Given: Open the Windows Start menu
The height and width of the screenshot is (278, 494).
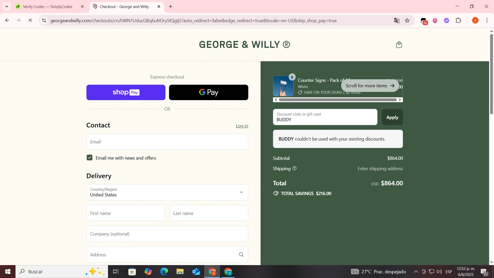Looking at the screenshot, I should point(8,272).
